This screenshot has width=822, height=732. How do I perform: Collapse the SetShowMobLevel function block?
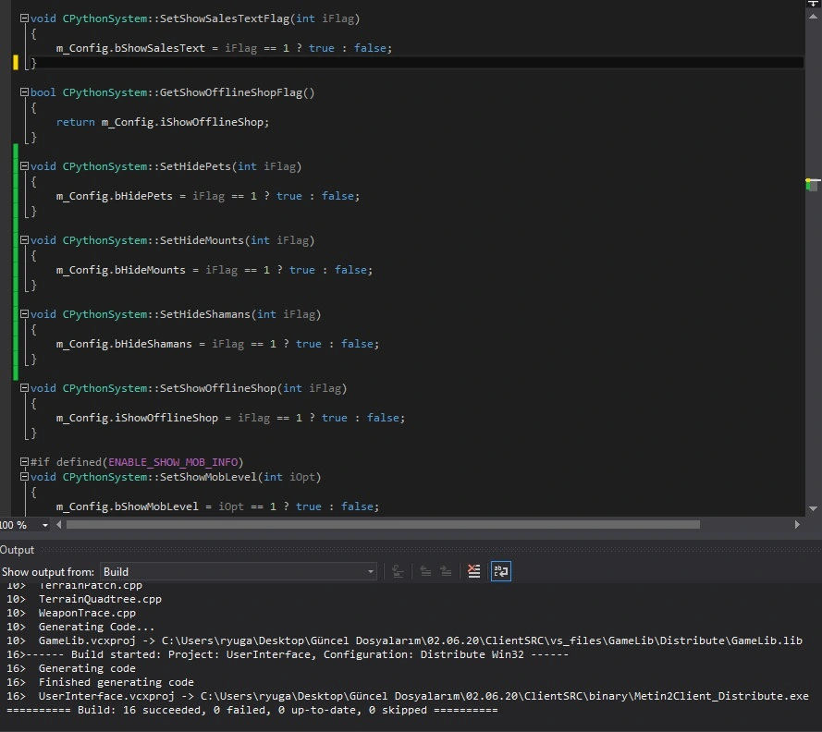24,477
